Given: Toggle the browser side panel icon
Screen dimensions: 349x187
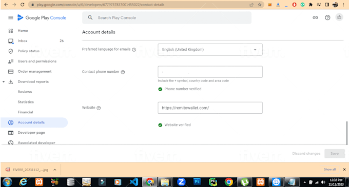Looking at the screenshot, I should coord(327,5).
